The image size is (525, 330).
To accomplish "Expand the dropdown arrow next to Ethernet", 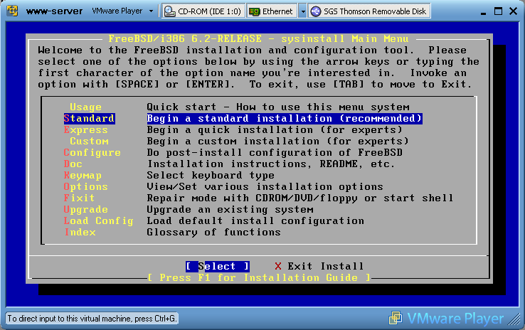I will 302,11.
